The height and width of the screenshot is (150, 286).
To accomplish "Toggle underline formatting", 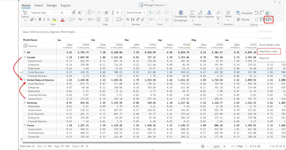I will (x=48, y=19).
